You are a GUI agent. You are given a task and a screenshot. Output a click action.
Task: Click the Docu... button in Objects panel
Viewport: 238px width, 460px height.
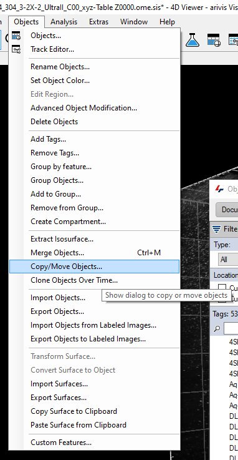(x=227, y=210)
